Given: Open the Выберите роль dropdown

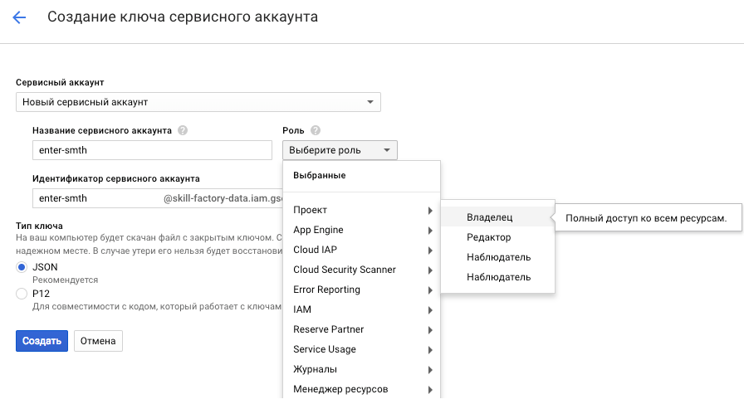Looking at the screenshot, I should click(x=340, y=150).
